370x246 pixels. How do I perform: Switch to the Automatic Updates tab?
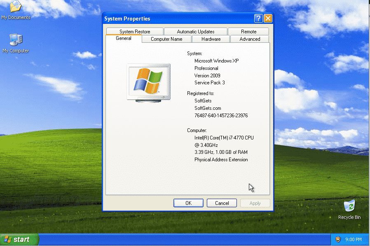196,32
